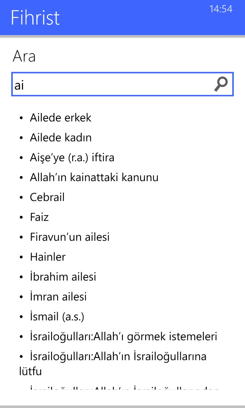Select the Cebrail index item
This screenshot has height=408, width=245.
tap(47, 197)
